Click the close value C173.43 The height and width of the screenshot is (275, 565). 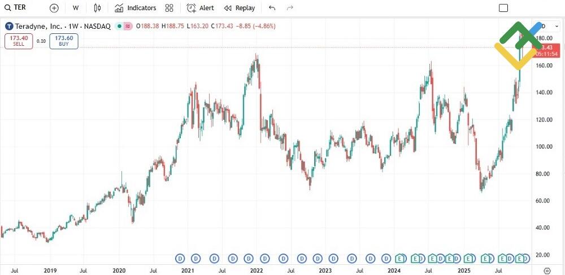click(x=222, y=27)
